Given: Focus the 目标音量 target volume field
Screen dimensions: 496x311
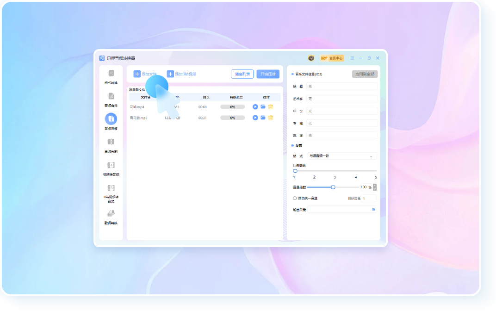Looking at the screenshot, I should pyautogui.click(x=369, y=199).
